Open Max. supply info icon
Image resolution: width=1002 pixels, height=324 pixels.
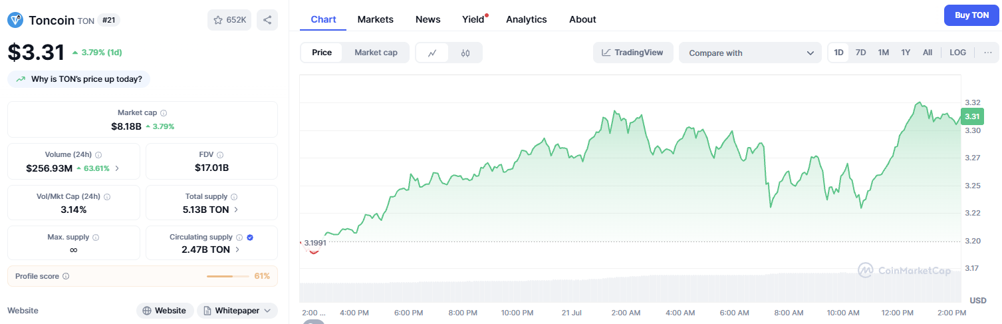pos(96,238)
